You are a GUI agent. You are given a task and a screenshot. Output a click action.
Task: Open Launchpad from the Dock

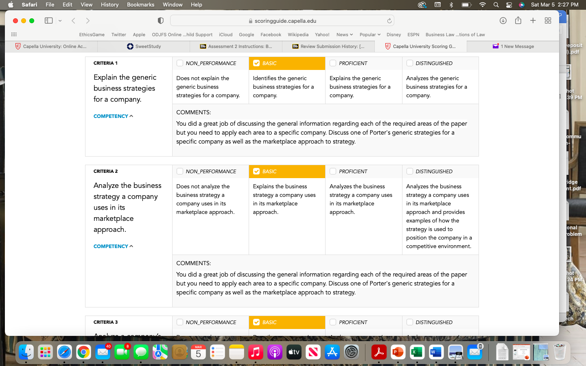[x=45, y=352]
